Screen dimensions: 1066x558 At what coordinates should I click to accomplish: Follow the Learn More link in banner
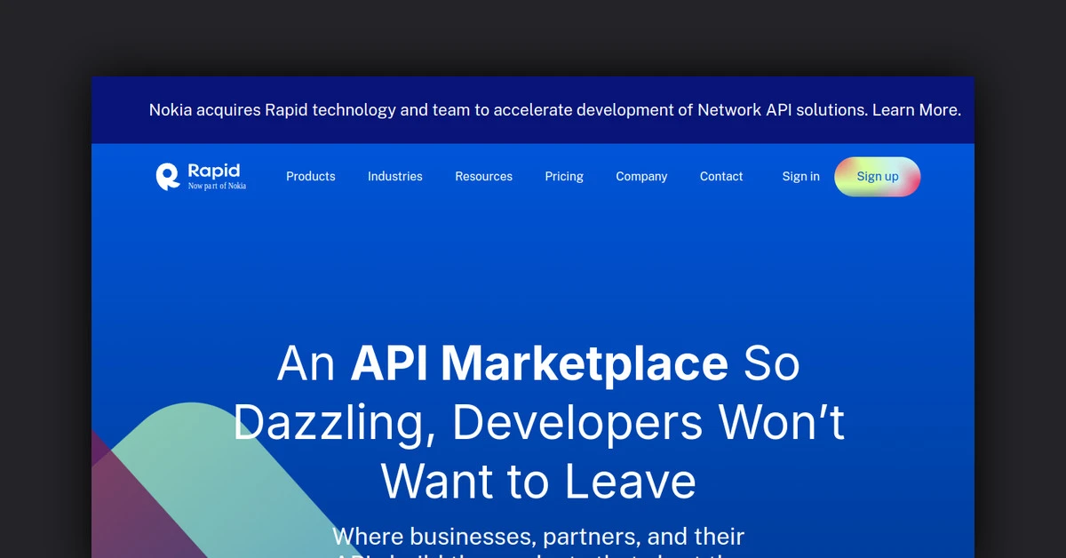[916, 110]
